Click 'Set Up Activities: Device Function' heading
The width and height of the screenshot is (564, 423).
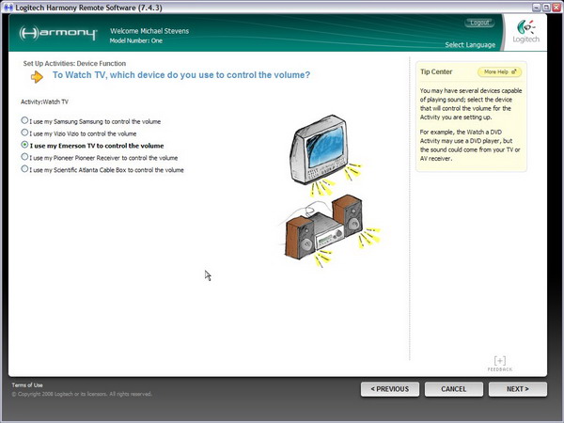[x=74, y=63]
